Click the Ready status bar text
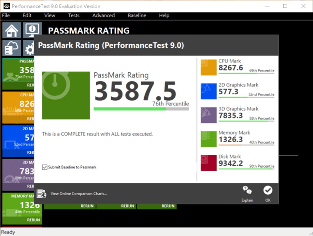The height and width of the screenshot is (236, 313). point(8,232)
